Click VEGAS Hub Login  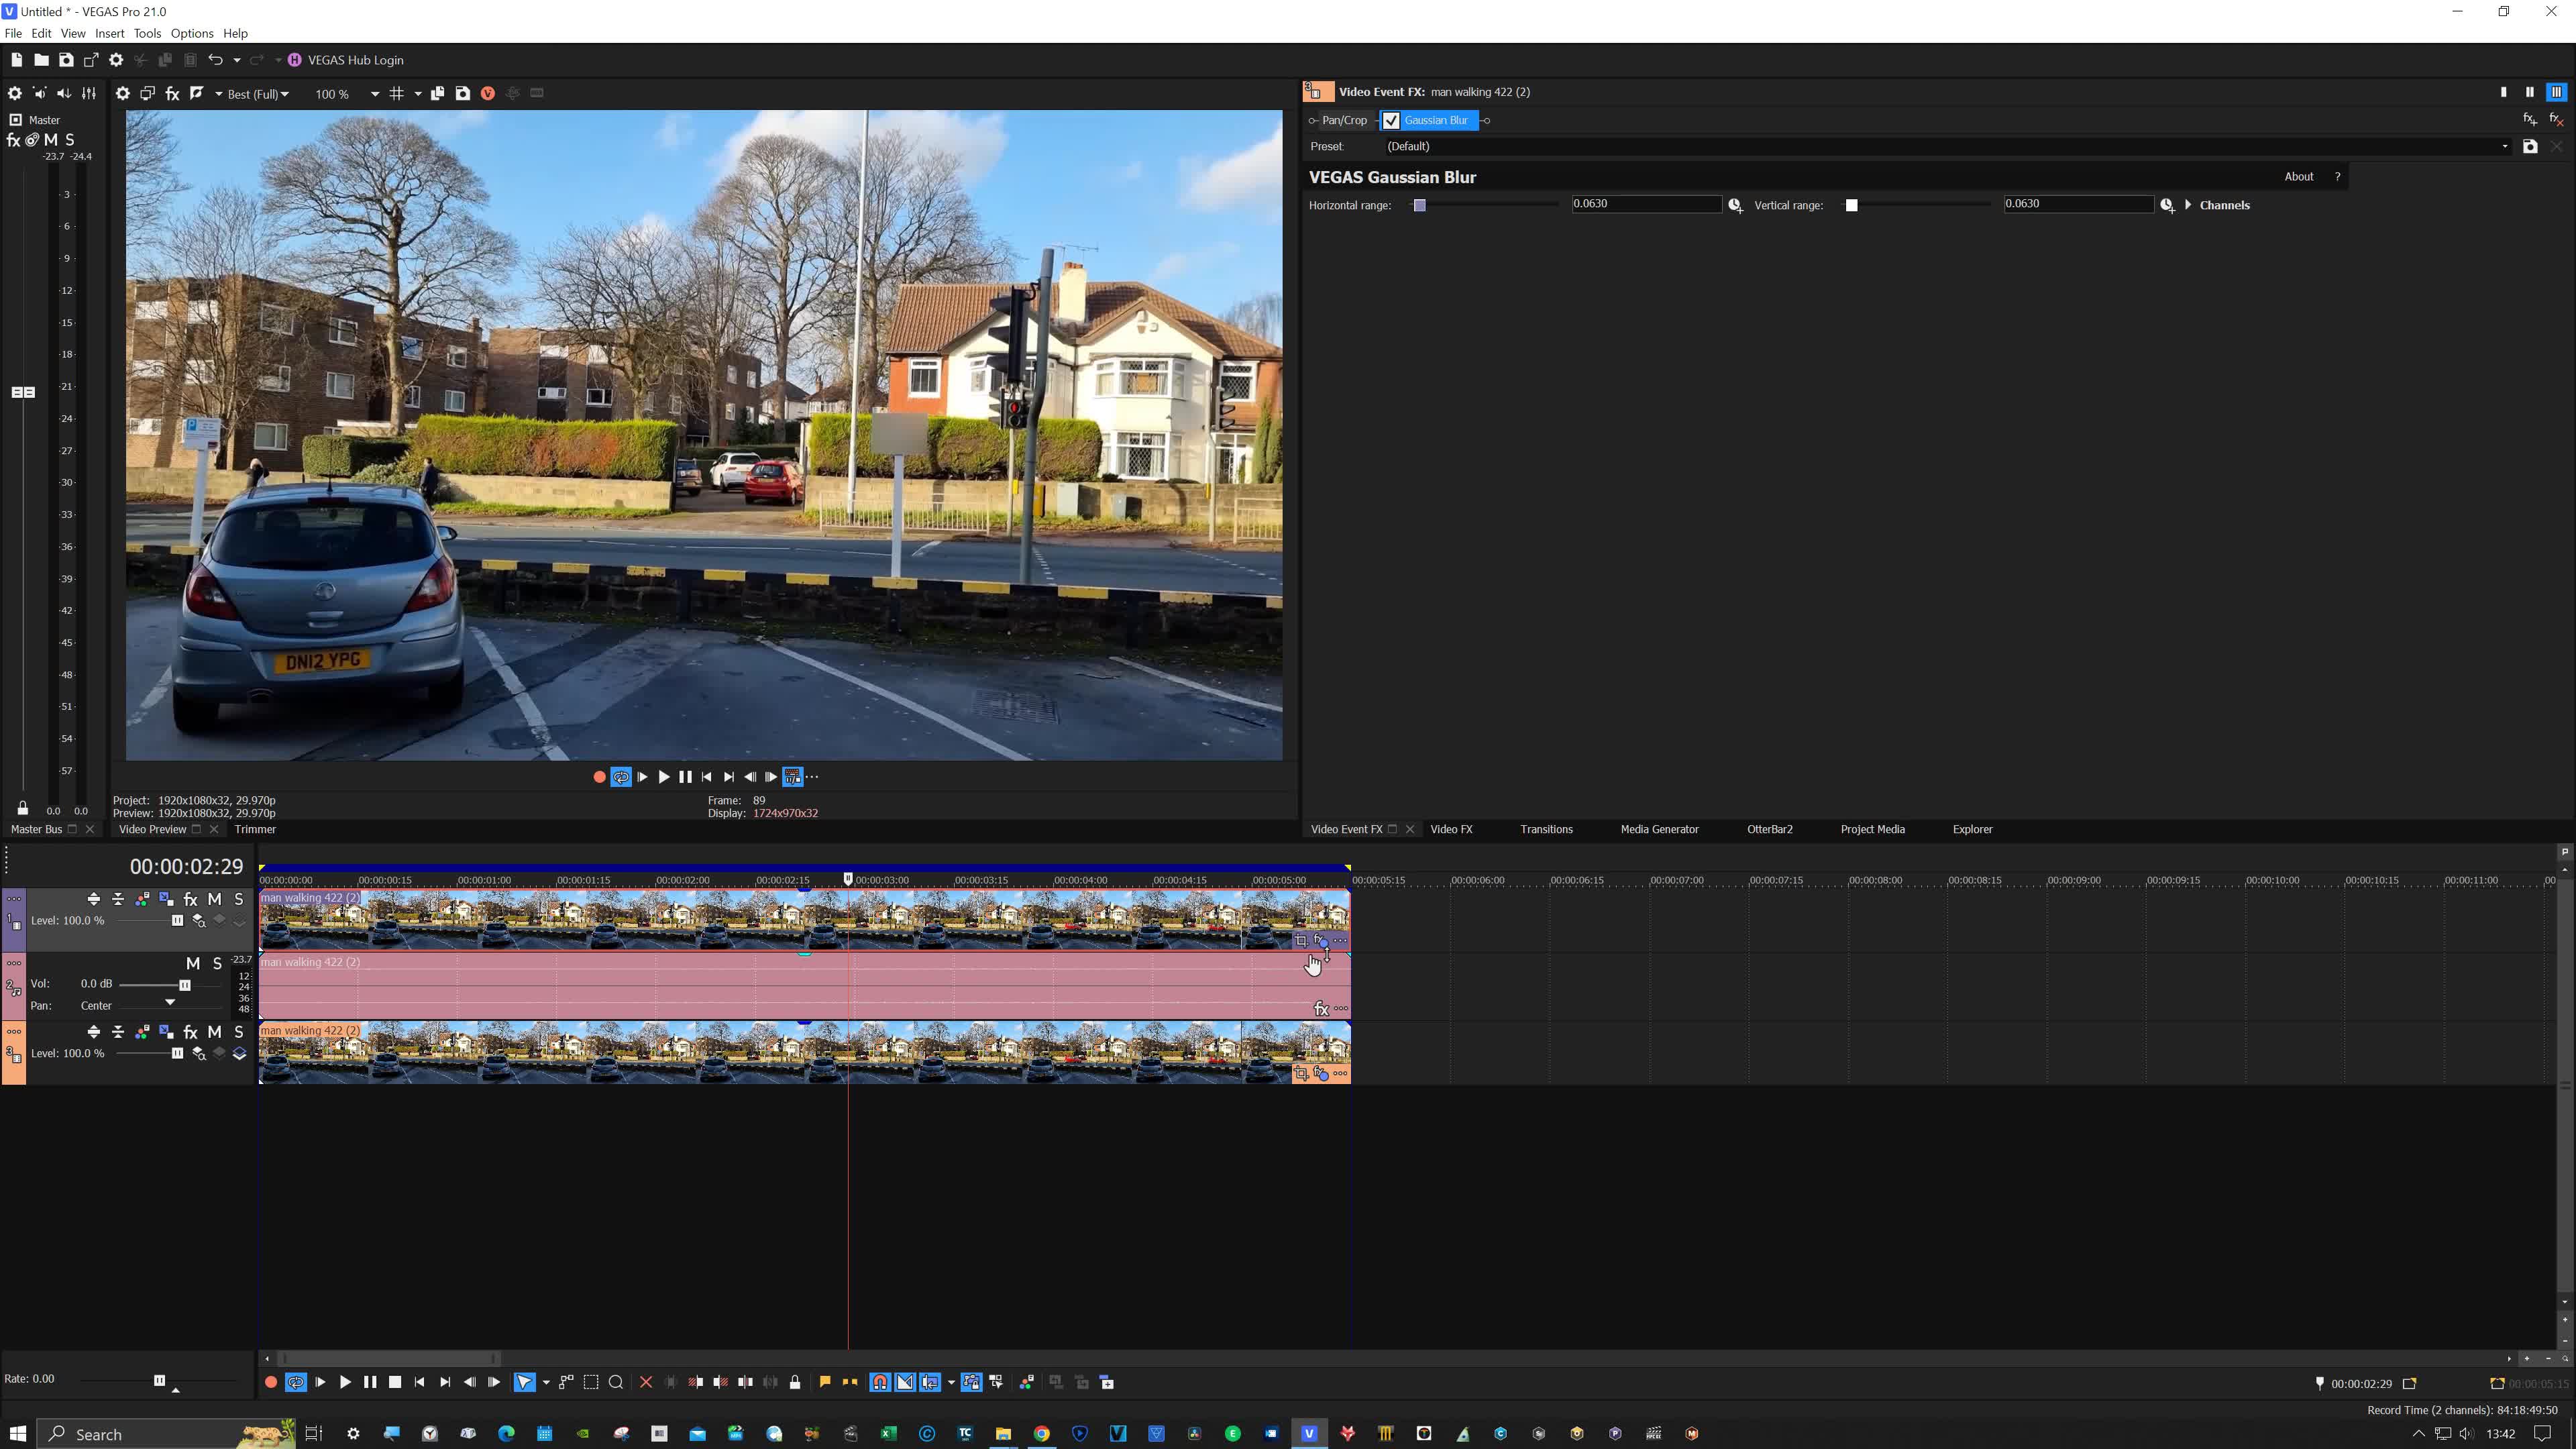point(355,60)
